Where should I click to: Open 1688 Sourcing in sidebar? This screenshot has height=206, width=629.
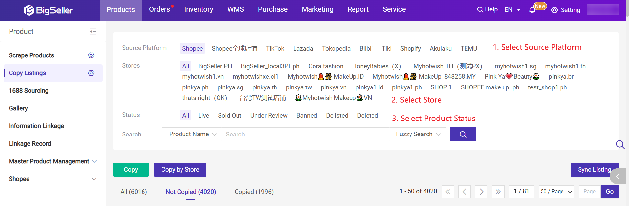click(29, 91)
